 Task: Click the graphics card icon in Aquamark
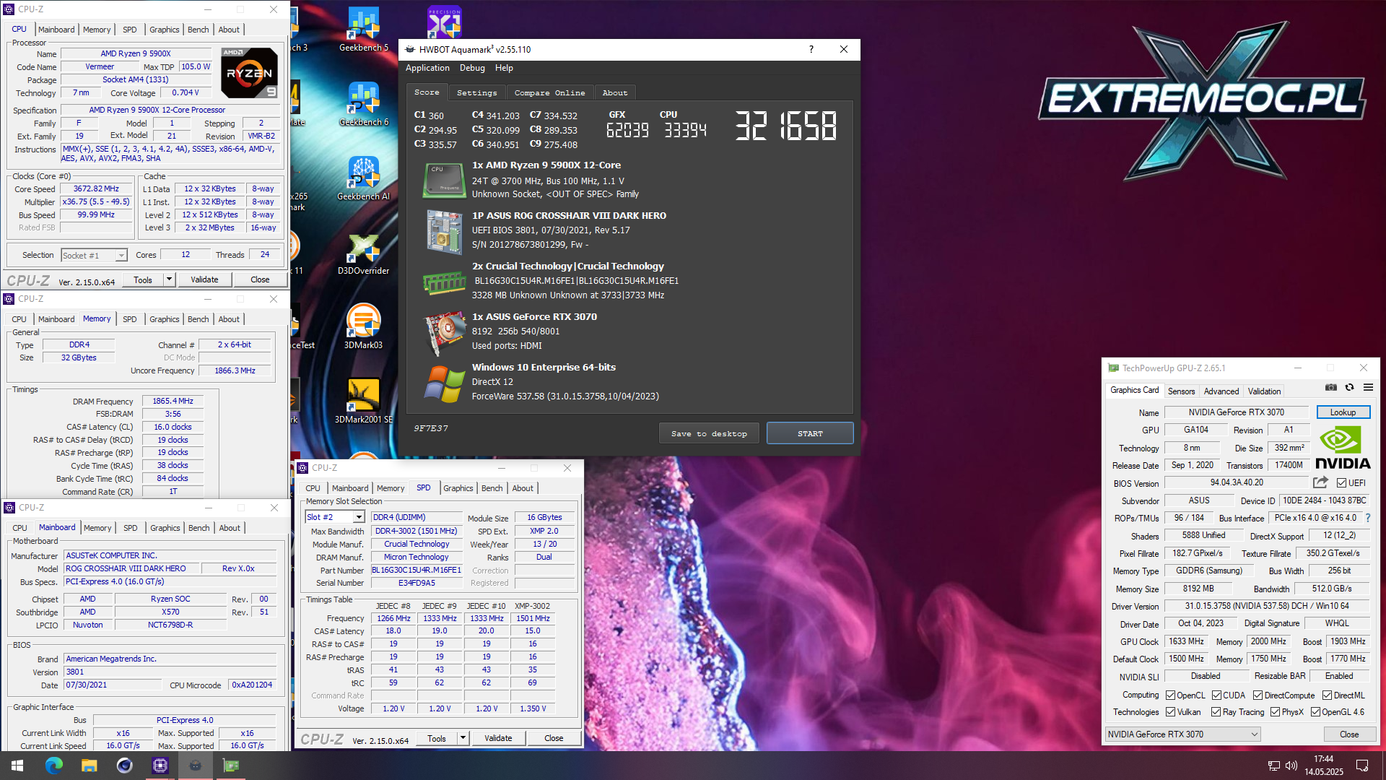(x=443, y=333)
